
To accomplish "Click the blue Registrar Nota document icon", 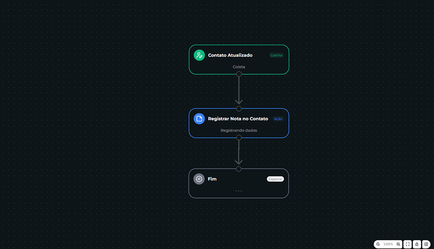I will click(199, 119).
